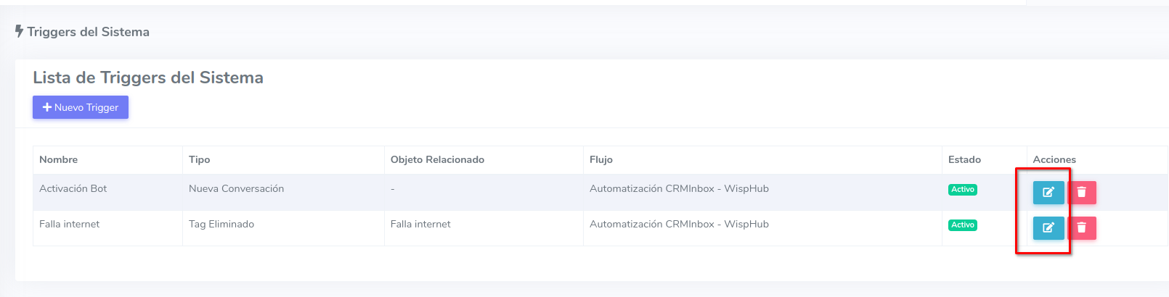Edit the Activación Bot trigger

click(x=1048, y=192)
